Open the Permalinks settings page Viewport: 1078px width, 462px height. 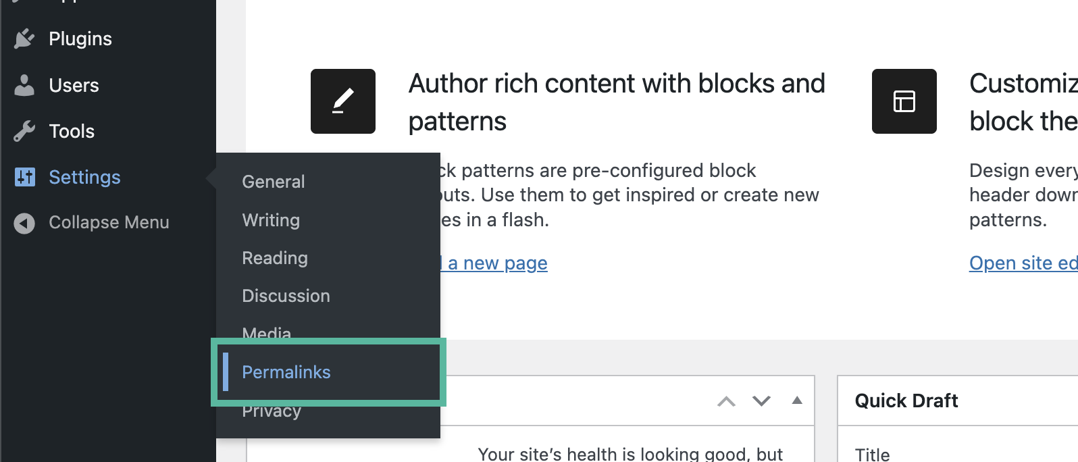click(x=286, y=372)
